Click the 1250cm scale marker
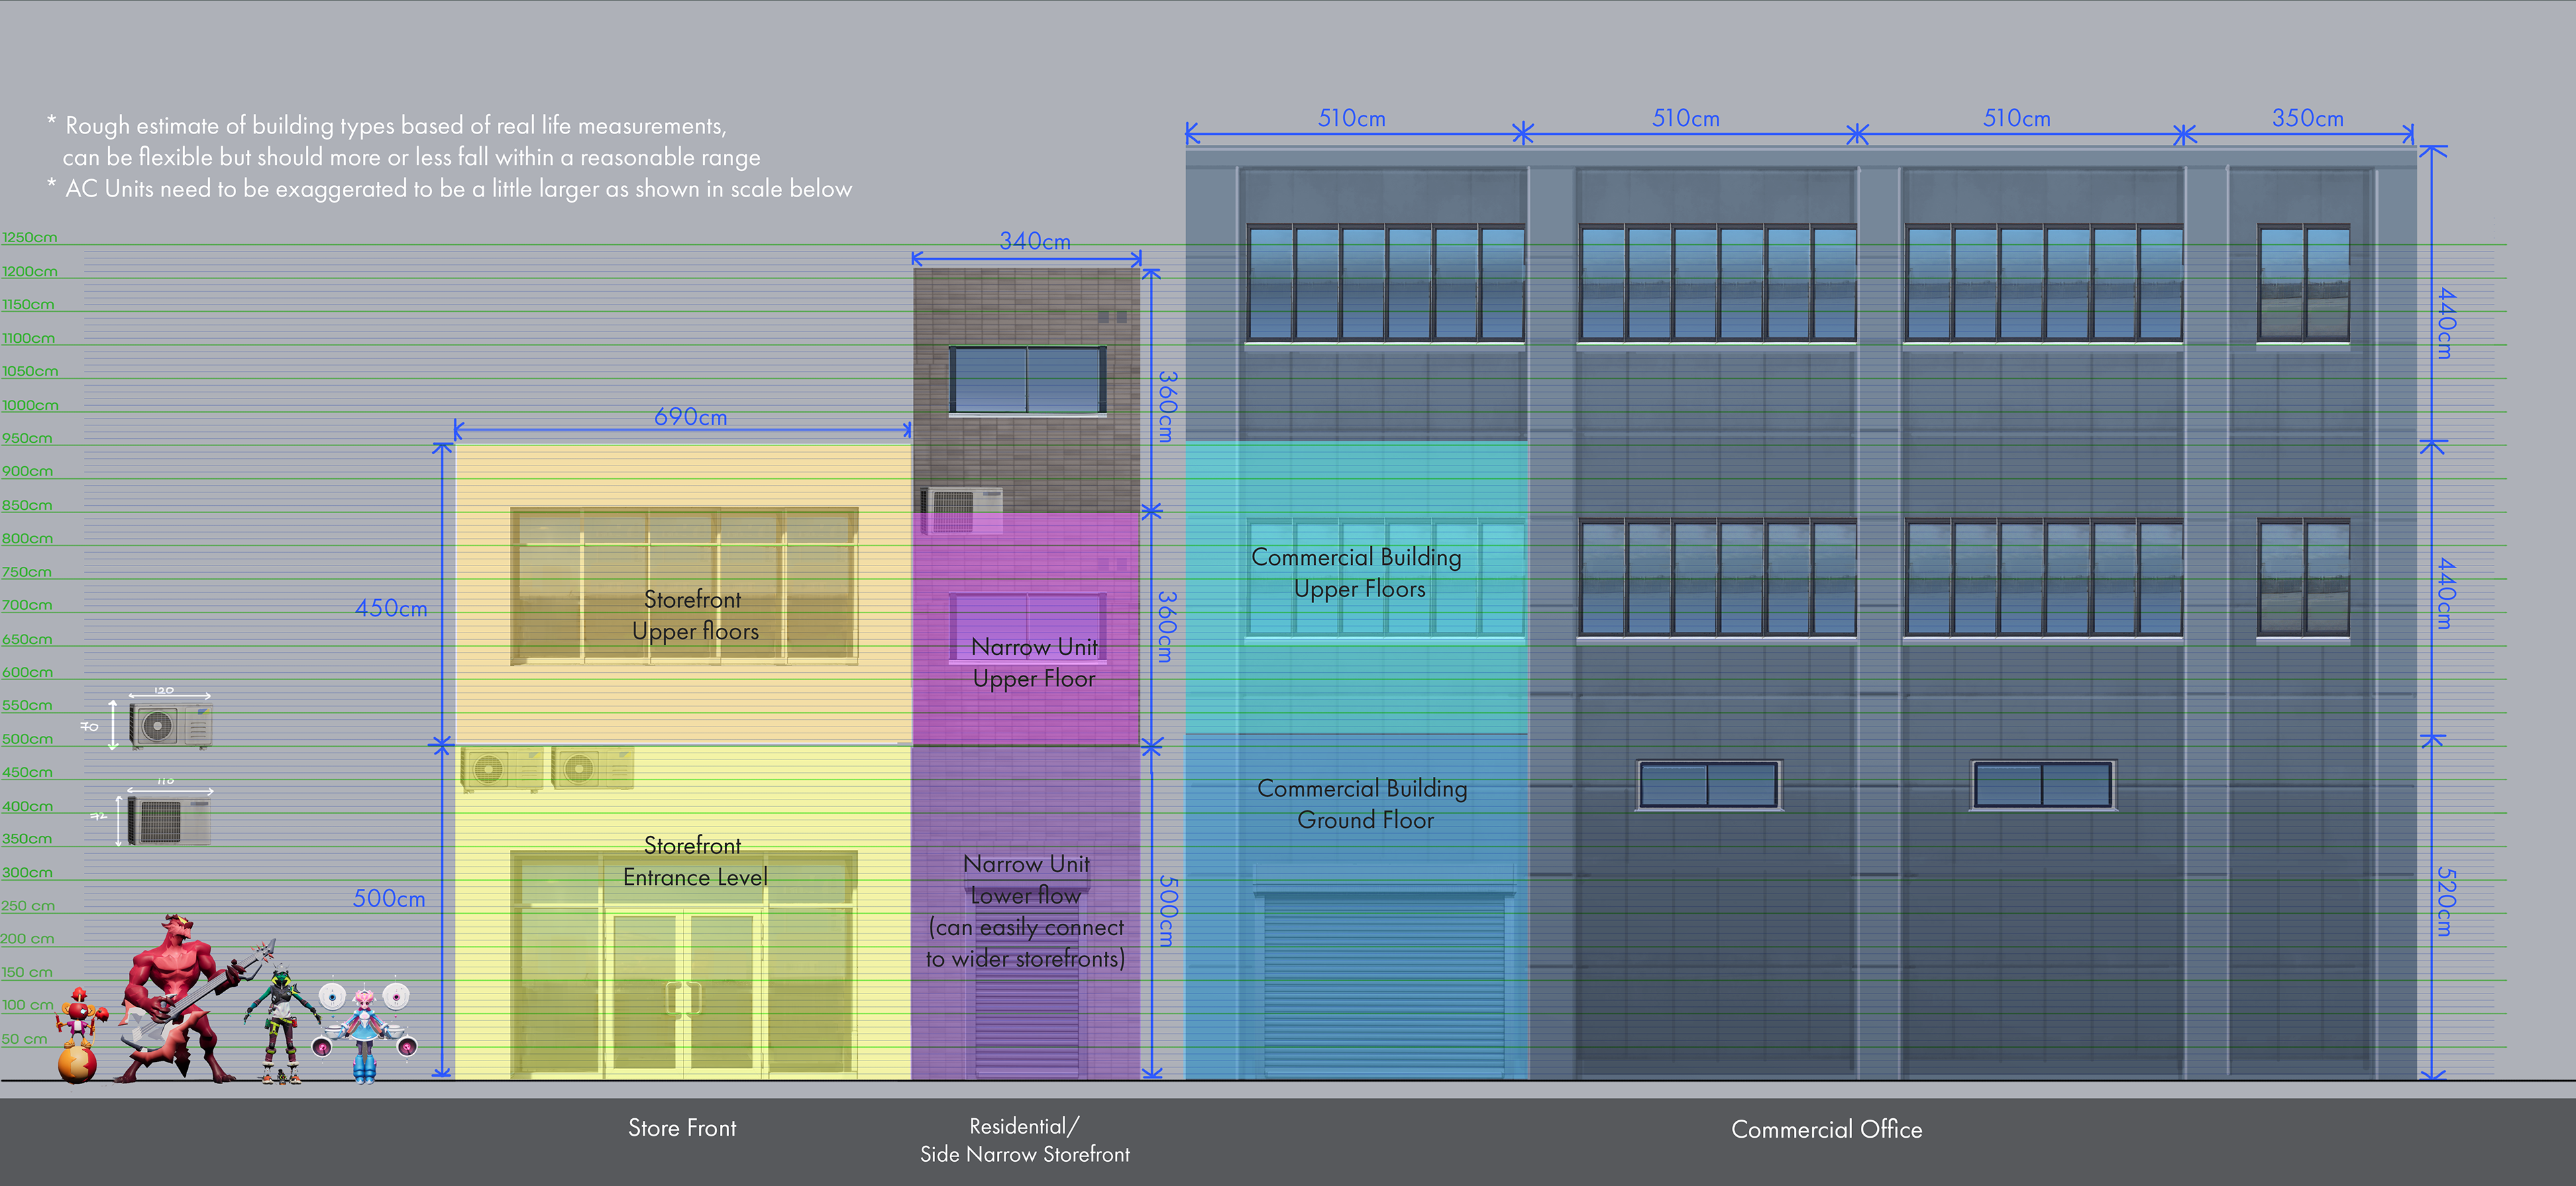Screen dimensions: 2576x1186 pyautogui.click(x=29, y=238)
